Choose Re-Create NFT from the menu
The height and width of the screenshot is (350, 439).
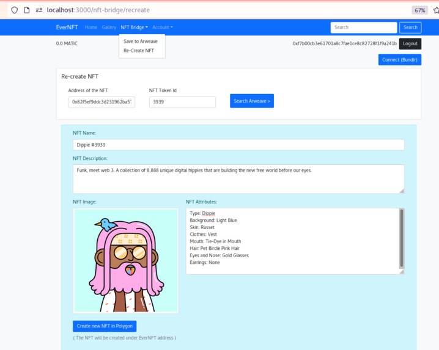click(x=139, y=50)
